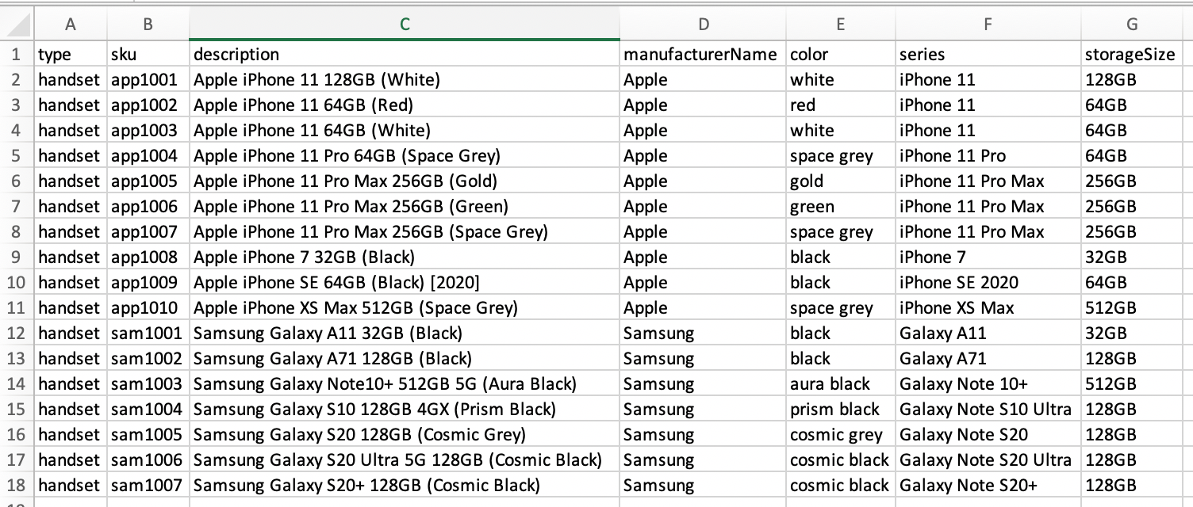
Task: Select row 14 header
Action: (x=17, y=383)
